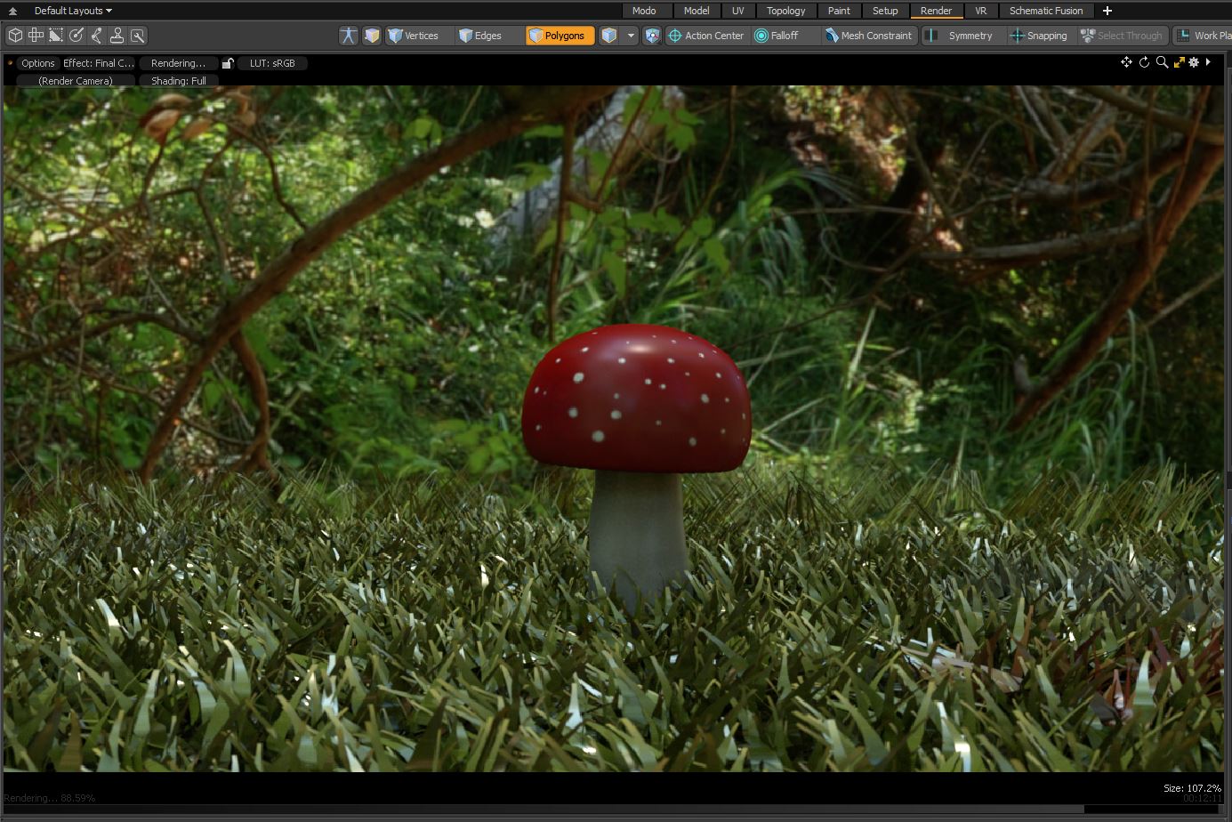This screenshot has height=822, width=1232.
Task: Click the figure icon left of Vertices
Action: tap(349, 36)
